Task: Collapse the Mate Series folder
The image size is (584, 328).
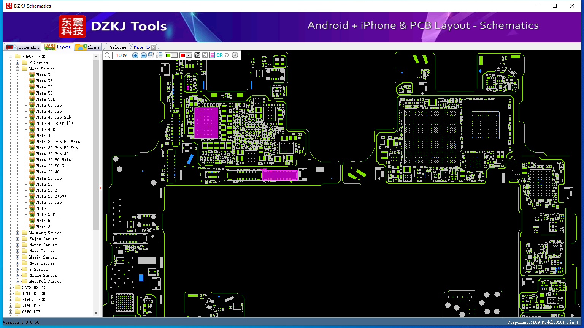Action: coord(17,69)
